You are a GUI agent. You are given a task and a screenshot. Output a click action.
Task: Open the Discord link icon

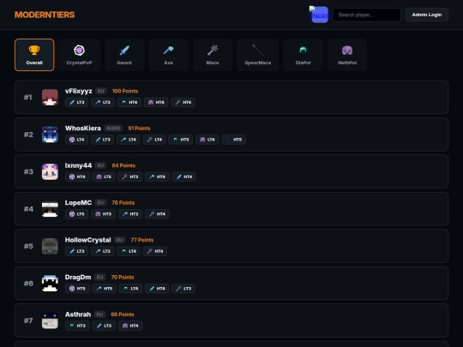pos(319,15)
